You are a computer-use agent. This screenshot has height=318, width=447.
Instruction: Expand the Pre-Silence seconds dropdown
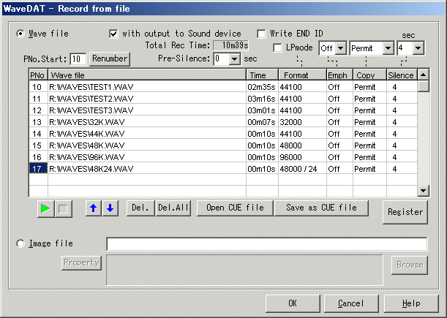tap(235, 58)
